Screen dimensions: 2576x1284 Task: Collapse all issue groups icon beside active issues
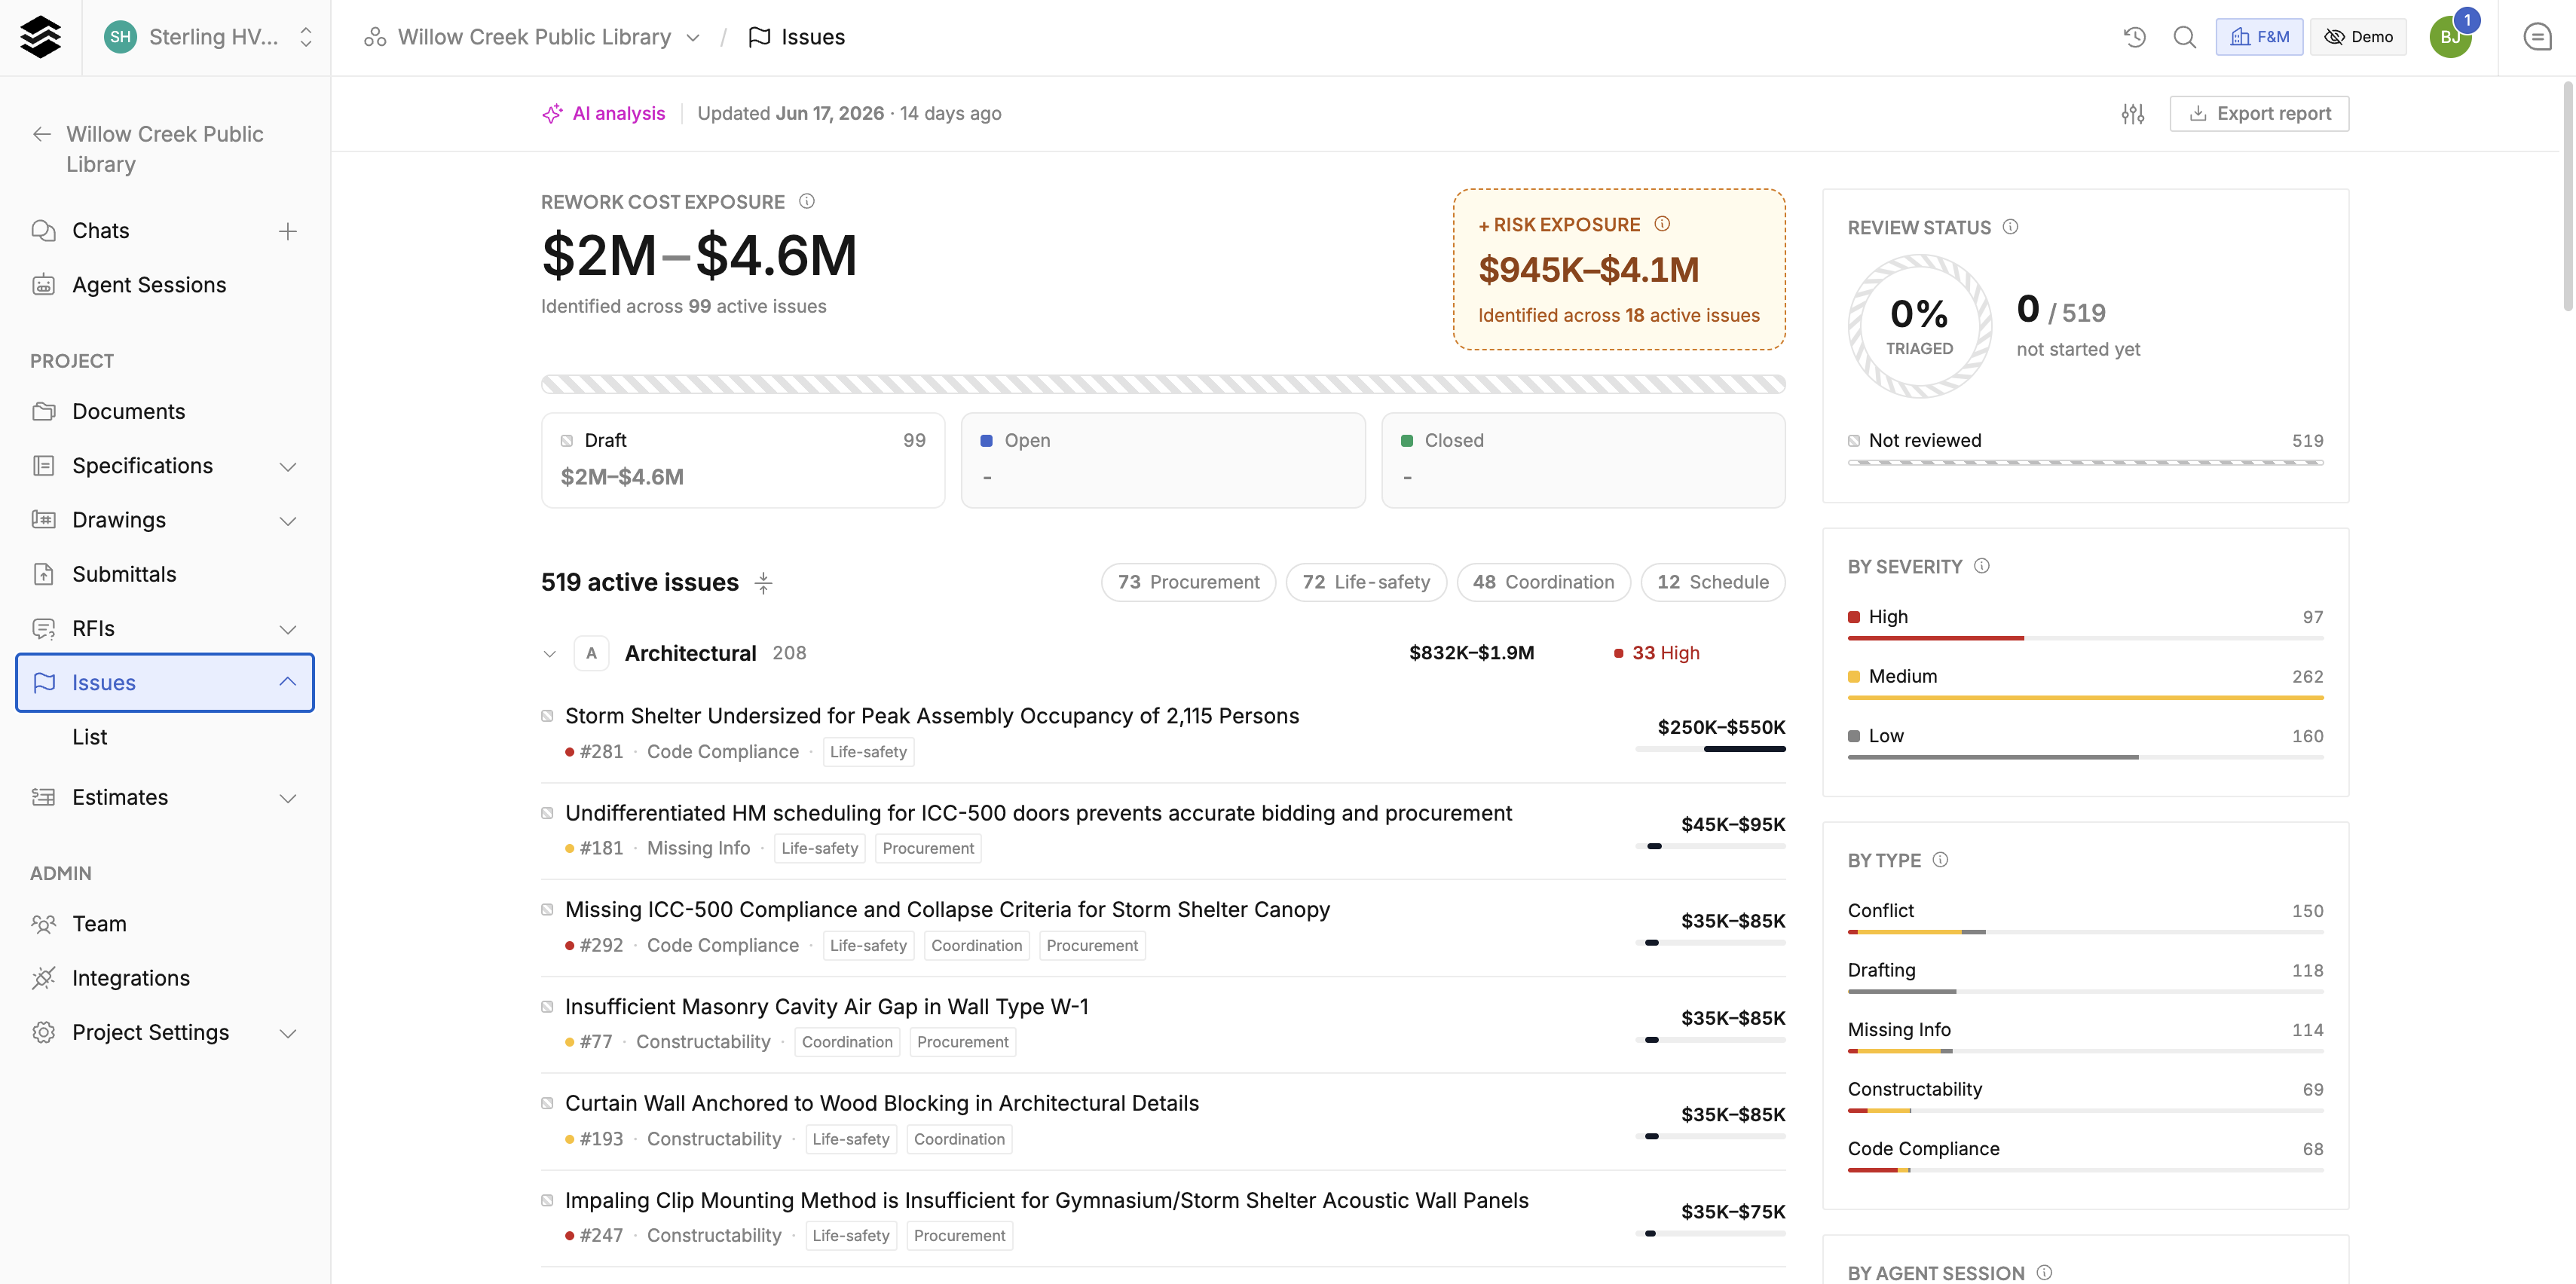point(764,582)
